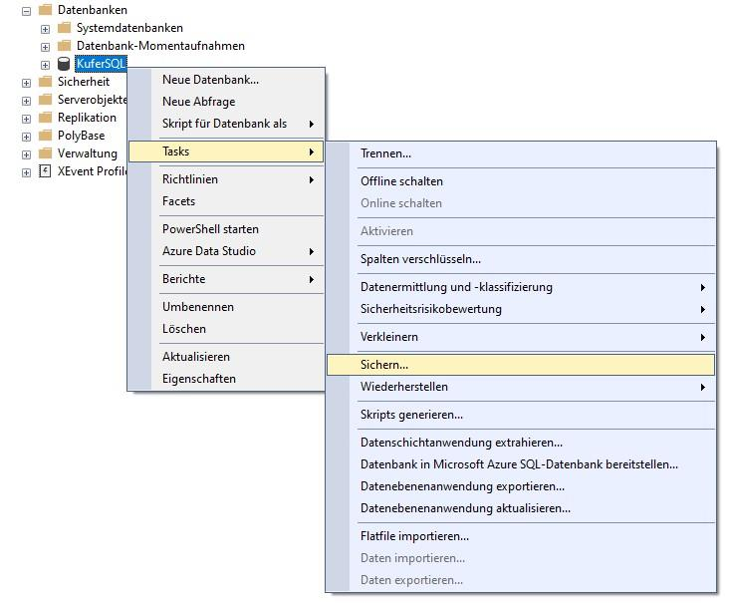Open Skript für Datenbank als submenu
This screenshot has height=603, width=729.
226,124
